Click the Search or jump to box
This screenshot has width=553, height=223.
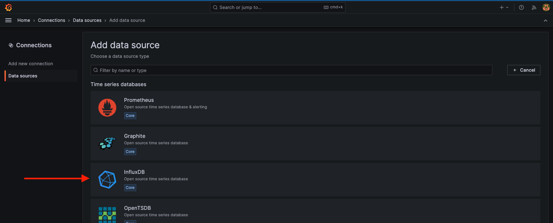[x=277, y=7]
